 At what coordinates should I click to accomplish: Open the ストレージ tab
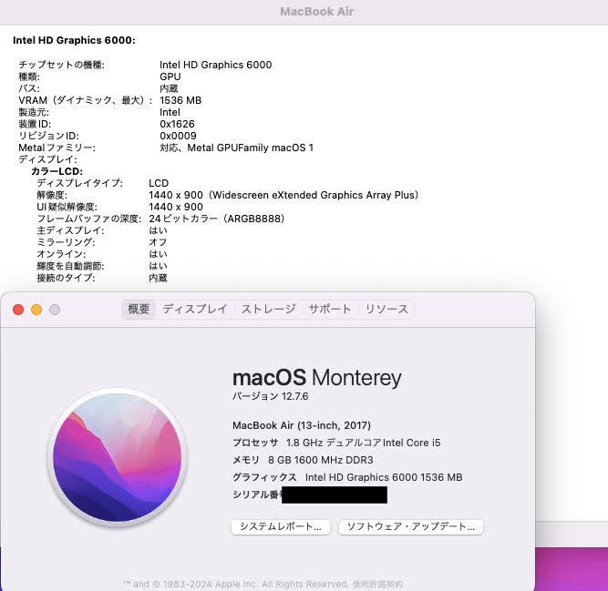pyautogui.click(x=268, y=310)
